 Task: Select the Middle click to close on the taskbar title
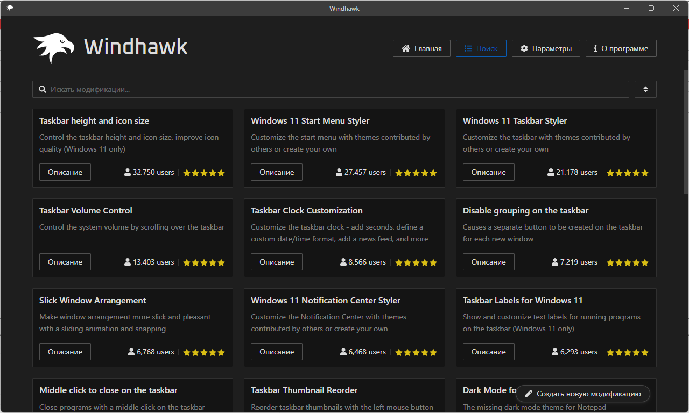(108, 390)
